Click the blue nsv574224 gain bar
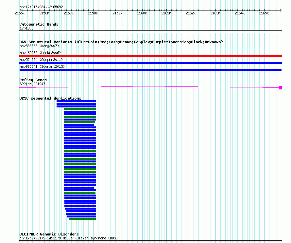The width and height of the screenshot is (291, 243). 150,63
